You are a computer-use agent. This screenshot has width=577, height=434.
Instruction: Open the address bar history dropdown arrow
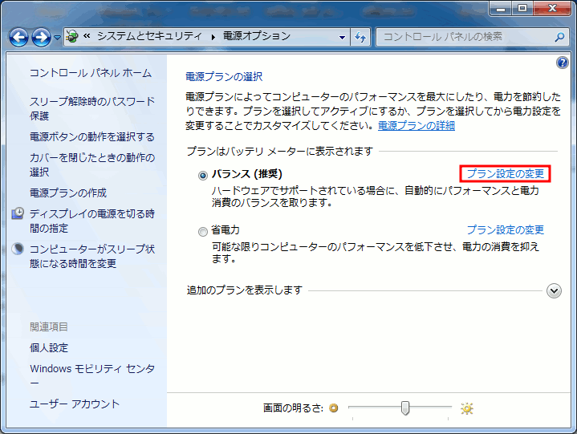343,37
